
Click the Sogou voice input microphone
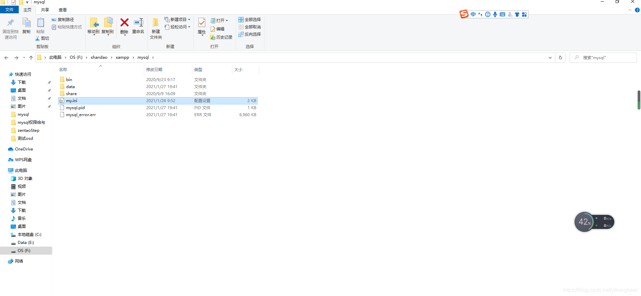click(495, 14)
